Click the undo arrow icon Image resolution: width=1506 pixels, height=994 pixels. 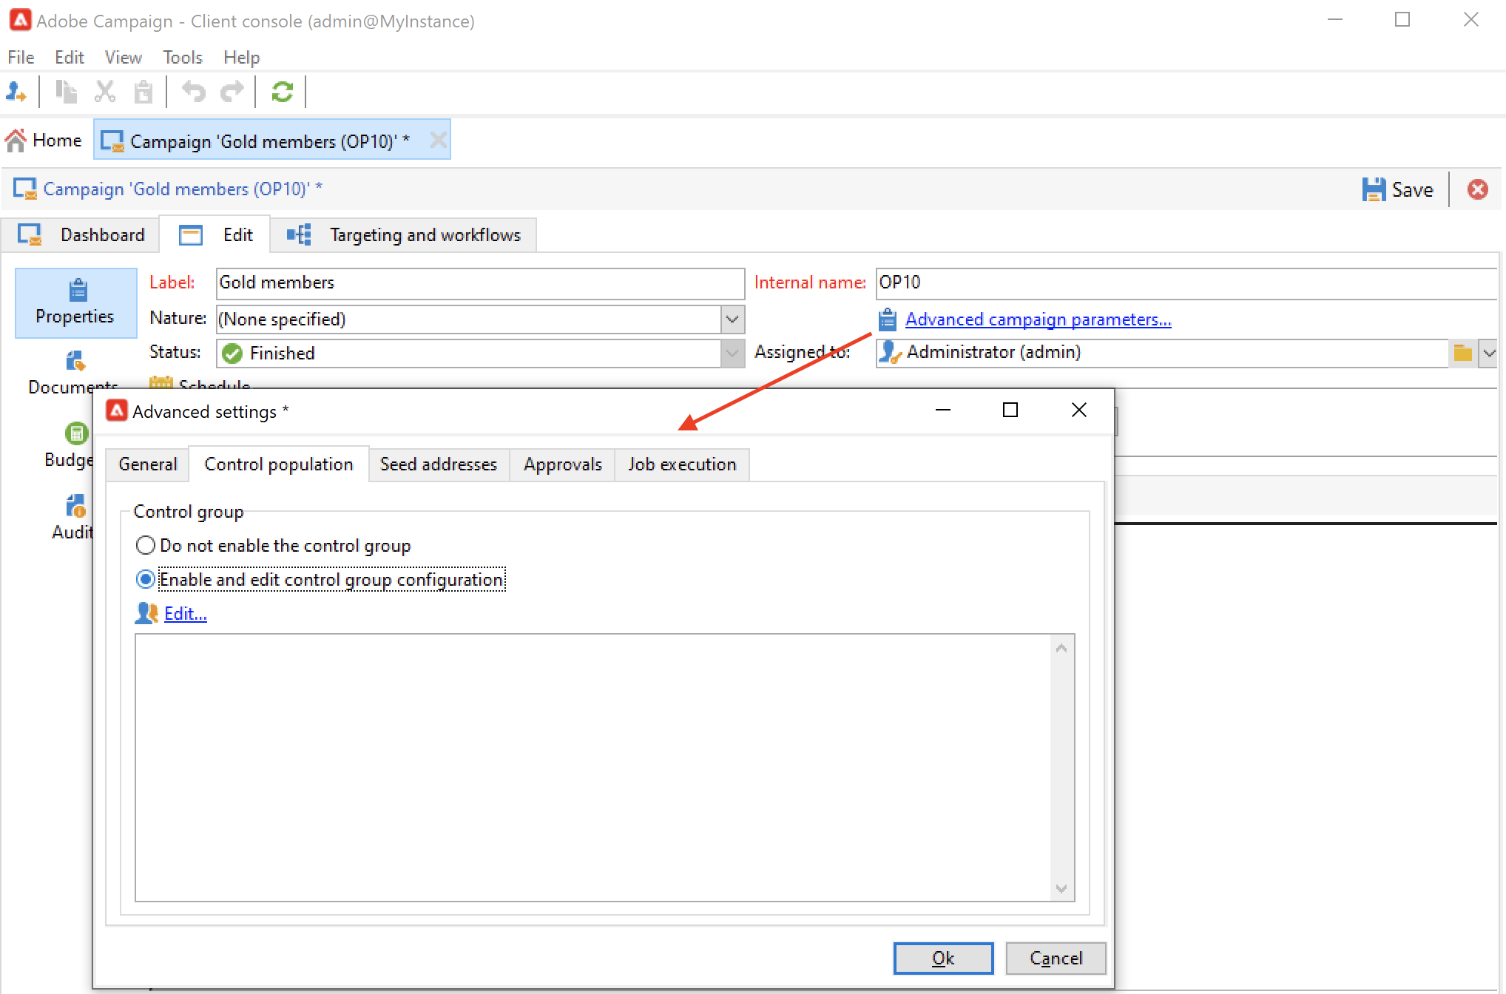(193, 92)
